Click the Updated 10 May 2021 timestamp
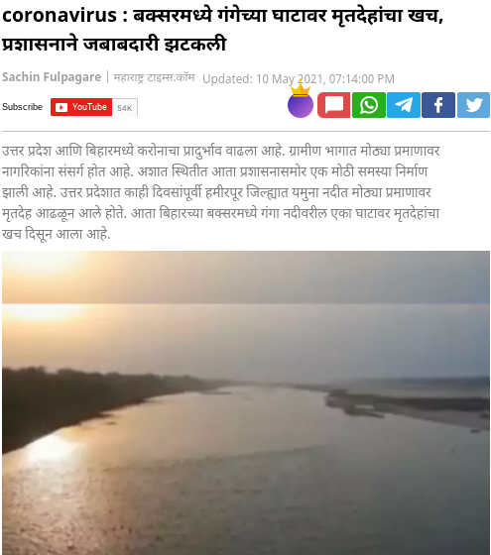Viewport: 491px width, 555px height. click(x=299, y=79)
